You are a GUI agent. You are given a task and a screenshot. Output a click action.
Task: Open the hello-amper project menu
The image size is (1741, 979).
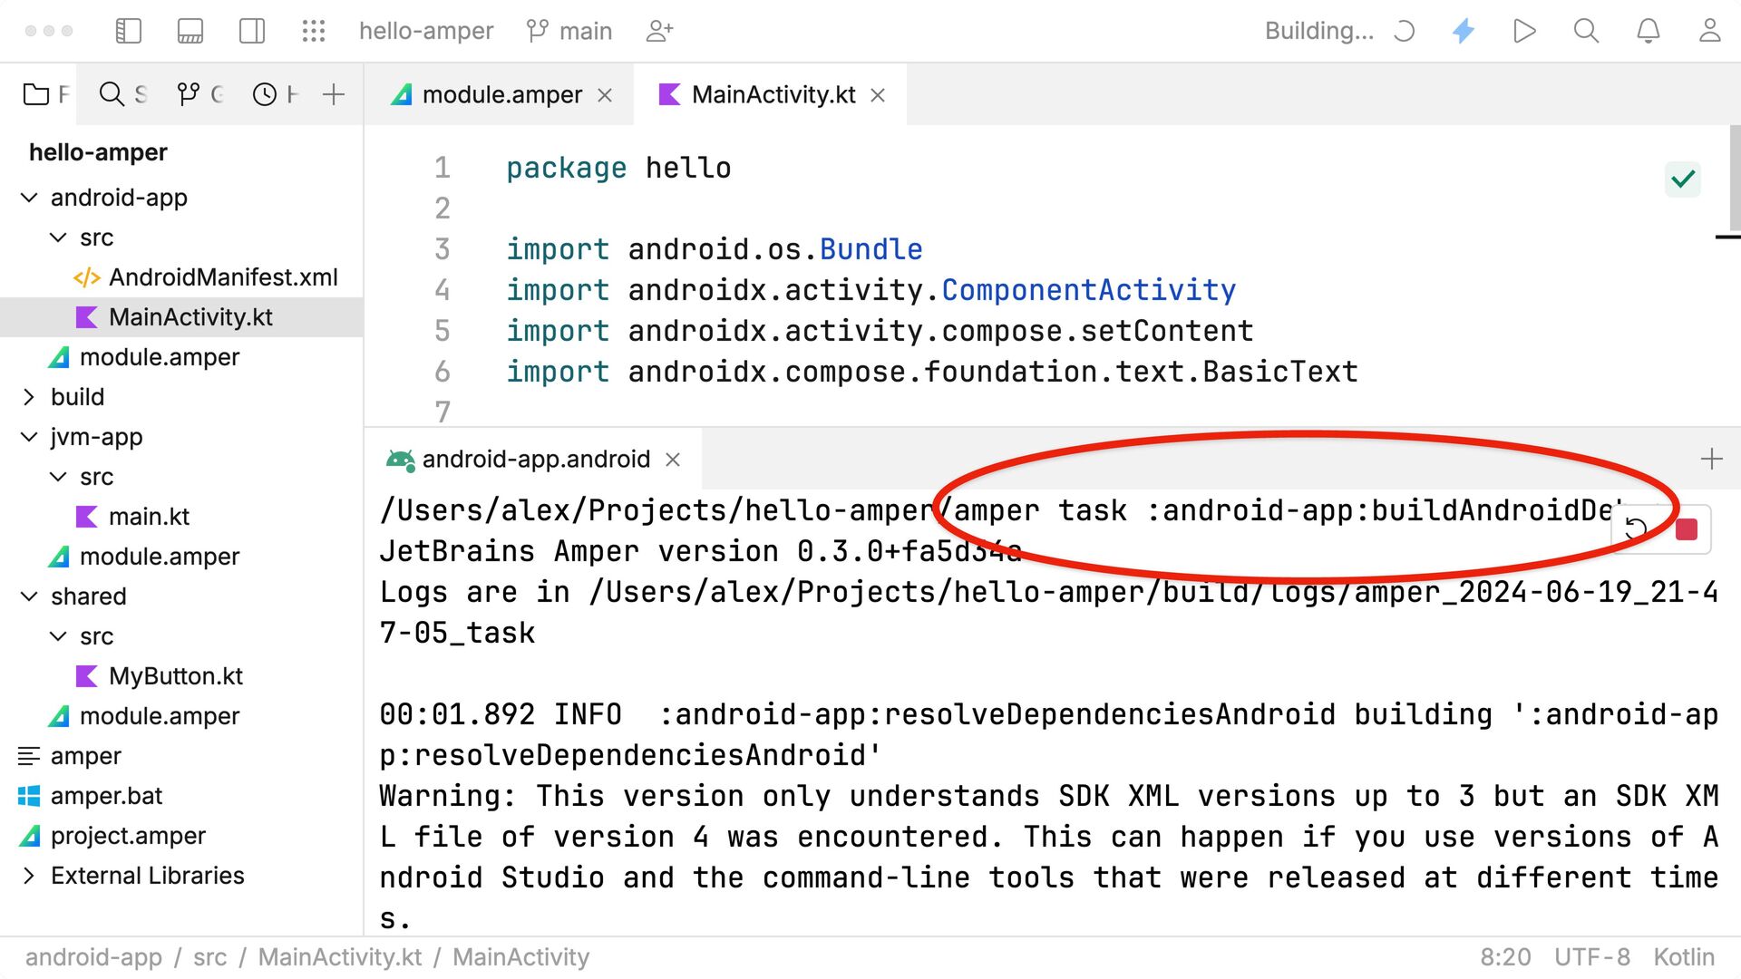426,31
